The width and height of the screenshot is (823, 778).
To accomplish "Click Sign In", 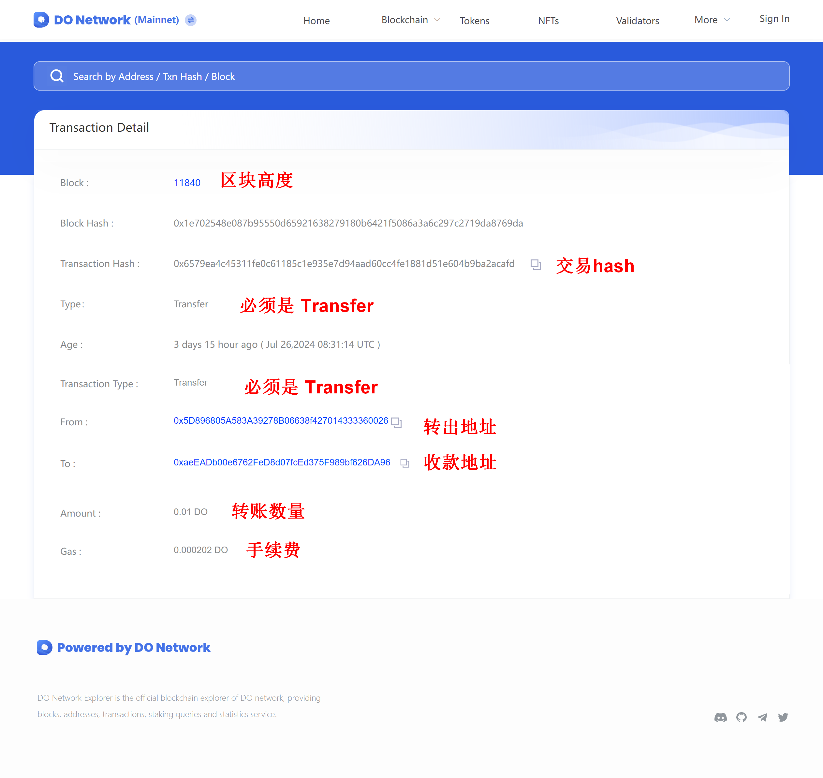I will tap(774, 19).
